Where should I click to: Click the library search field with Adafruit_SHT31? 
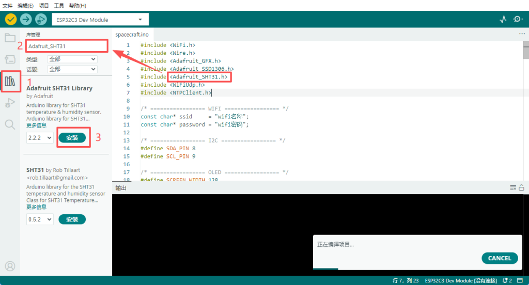tap(67, 46)
